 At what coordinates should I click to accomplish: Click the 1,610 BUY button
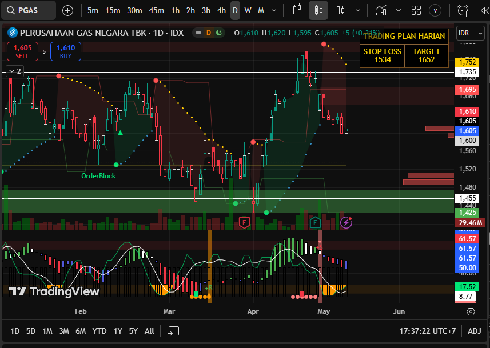tap(66, 51)
